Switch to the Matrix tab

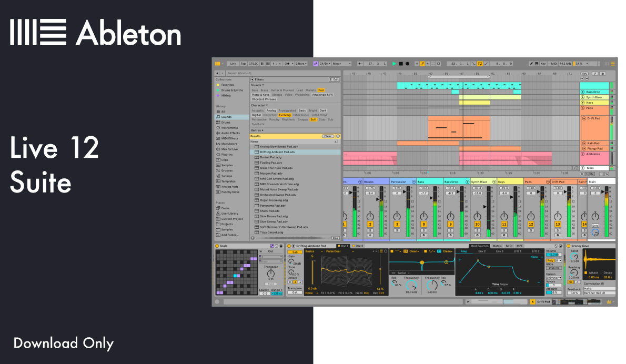tap(497, 246)
